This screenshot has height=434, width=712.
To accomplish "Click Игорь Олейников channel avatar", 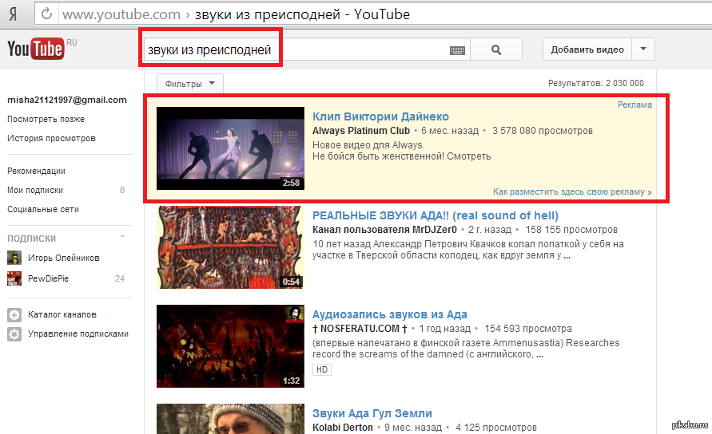I will tap(14, 258).
